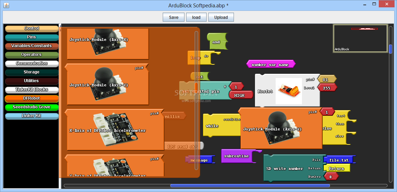Click the Save button
397x192 pixels.
(174, 17)
